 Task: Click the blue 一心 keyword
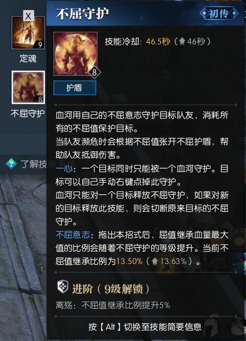pyautogui.click(x=64, y=168)
